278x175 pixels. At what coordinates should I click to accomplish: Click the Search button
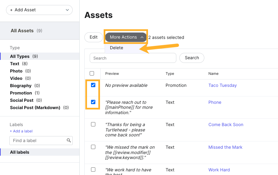[x=192, y=58]
